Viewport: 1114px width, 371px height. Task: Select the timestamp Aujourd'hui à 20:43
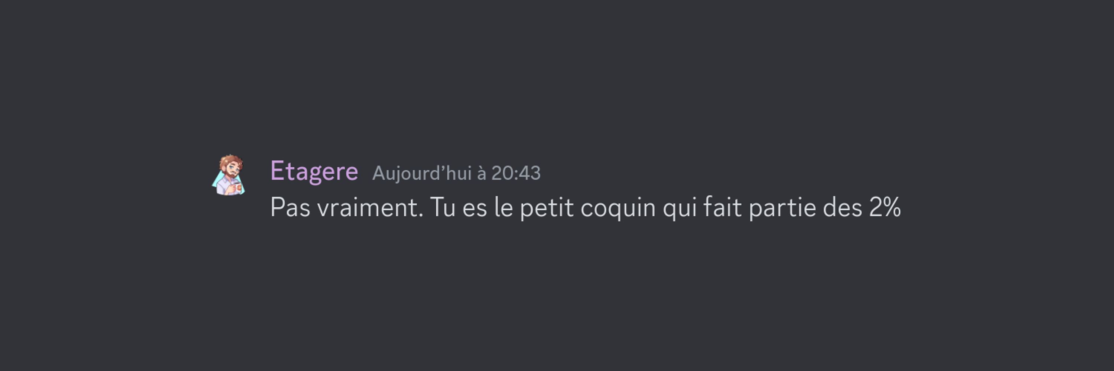456,173
